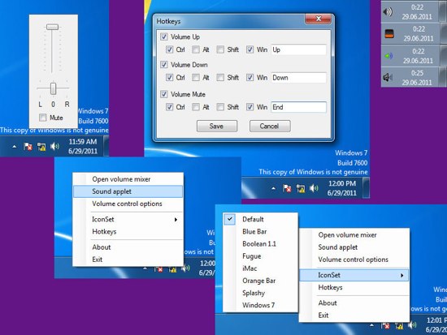Click Show desktop strip beside the 12:00 PM clock
The image size is (447, 335).
[367, 187]
